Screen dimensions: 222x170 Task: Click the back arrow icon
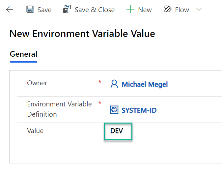[x=10, y=10]
